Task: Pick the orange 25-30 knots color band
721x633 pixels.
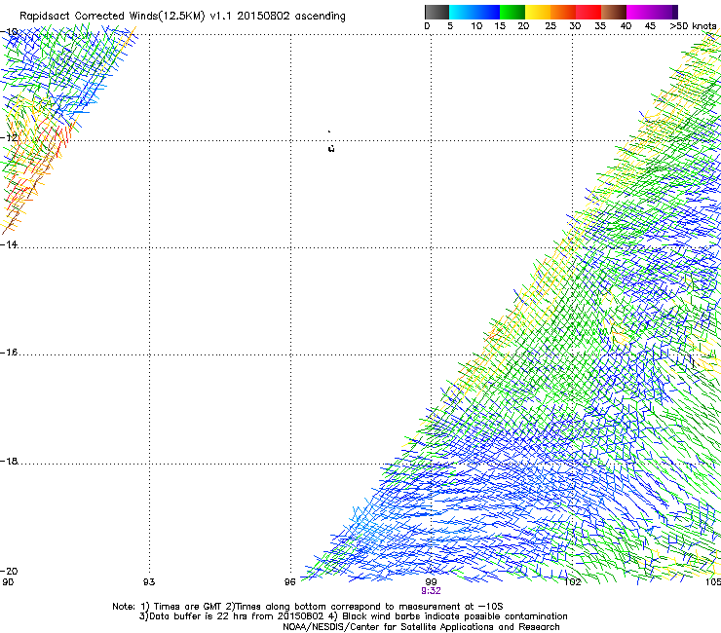Action: 563,12
